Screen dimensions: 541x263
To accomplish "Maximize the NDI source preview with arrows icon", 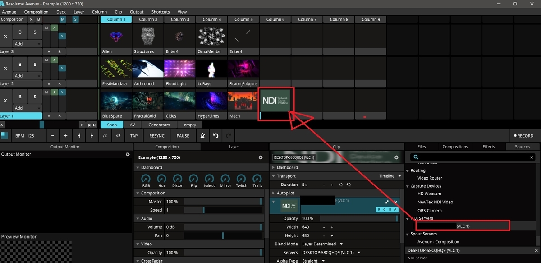I will (387, 202).
